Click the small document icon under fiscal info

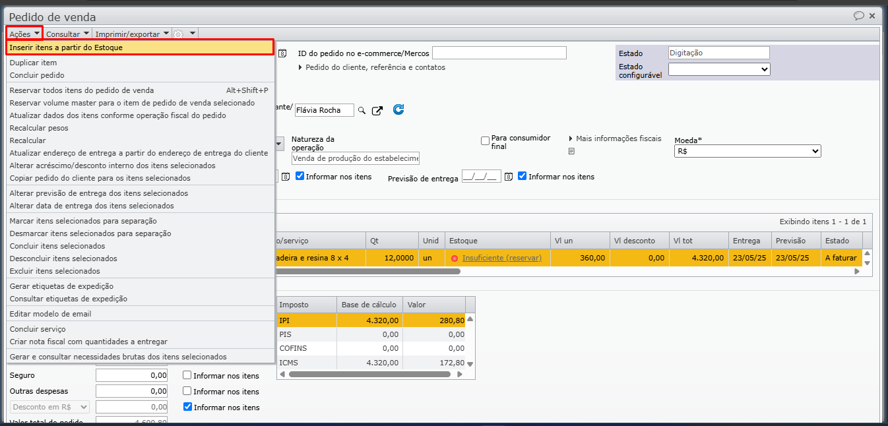coord(571,151)
